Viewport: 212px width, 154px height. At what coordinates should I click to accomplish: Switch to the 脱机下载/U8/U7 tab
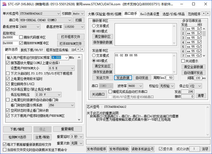(x=32, y=50)
